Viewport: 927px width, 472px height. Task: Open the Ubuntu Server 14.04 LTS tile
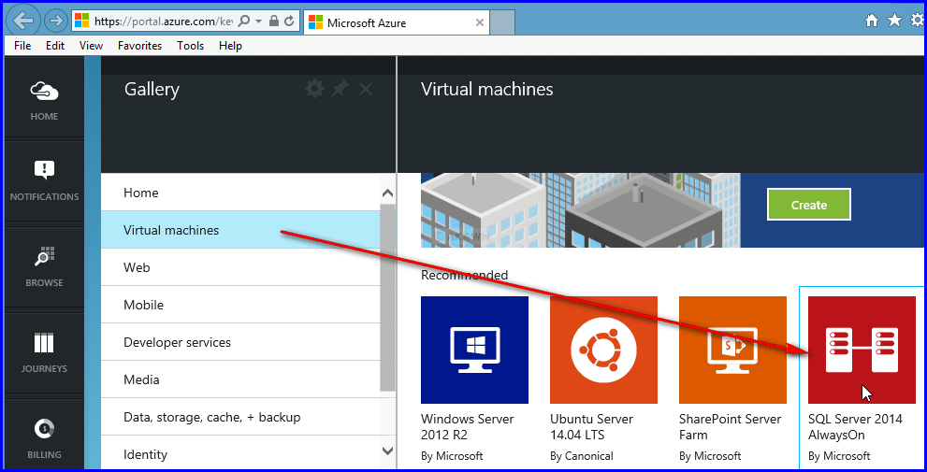tap(603, 350)
